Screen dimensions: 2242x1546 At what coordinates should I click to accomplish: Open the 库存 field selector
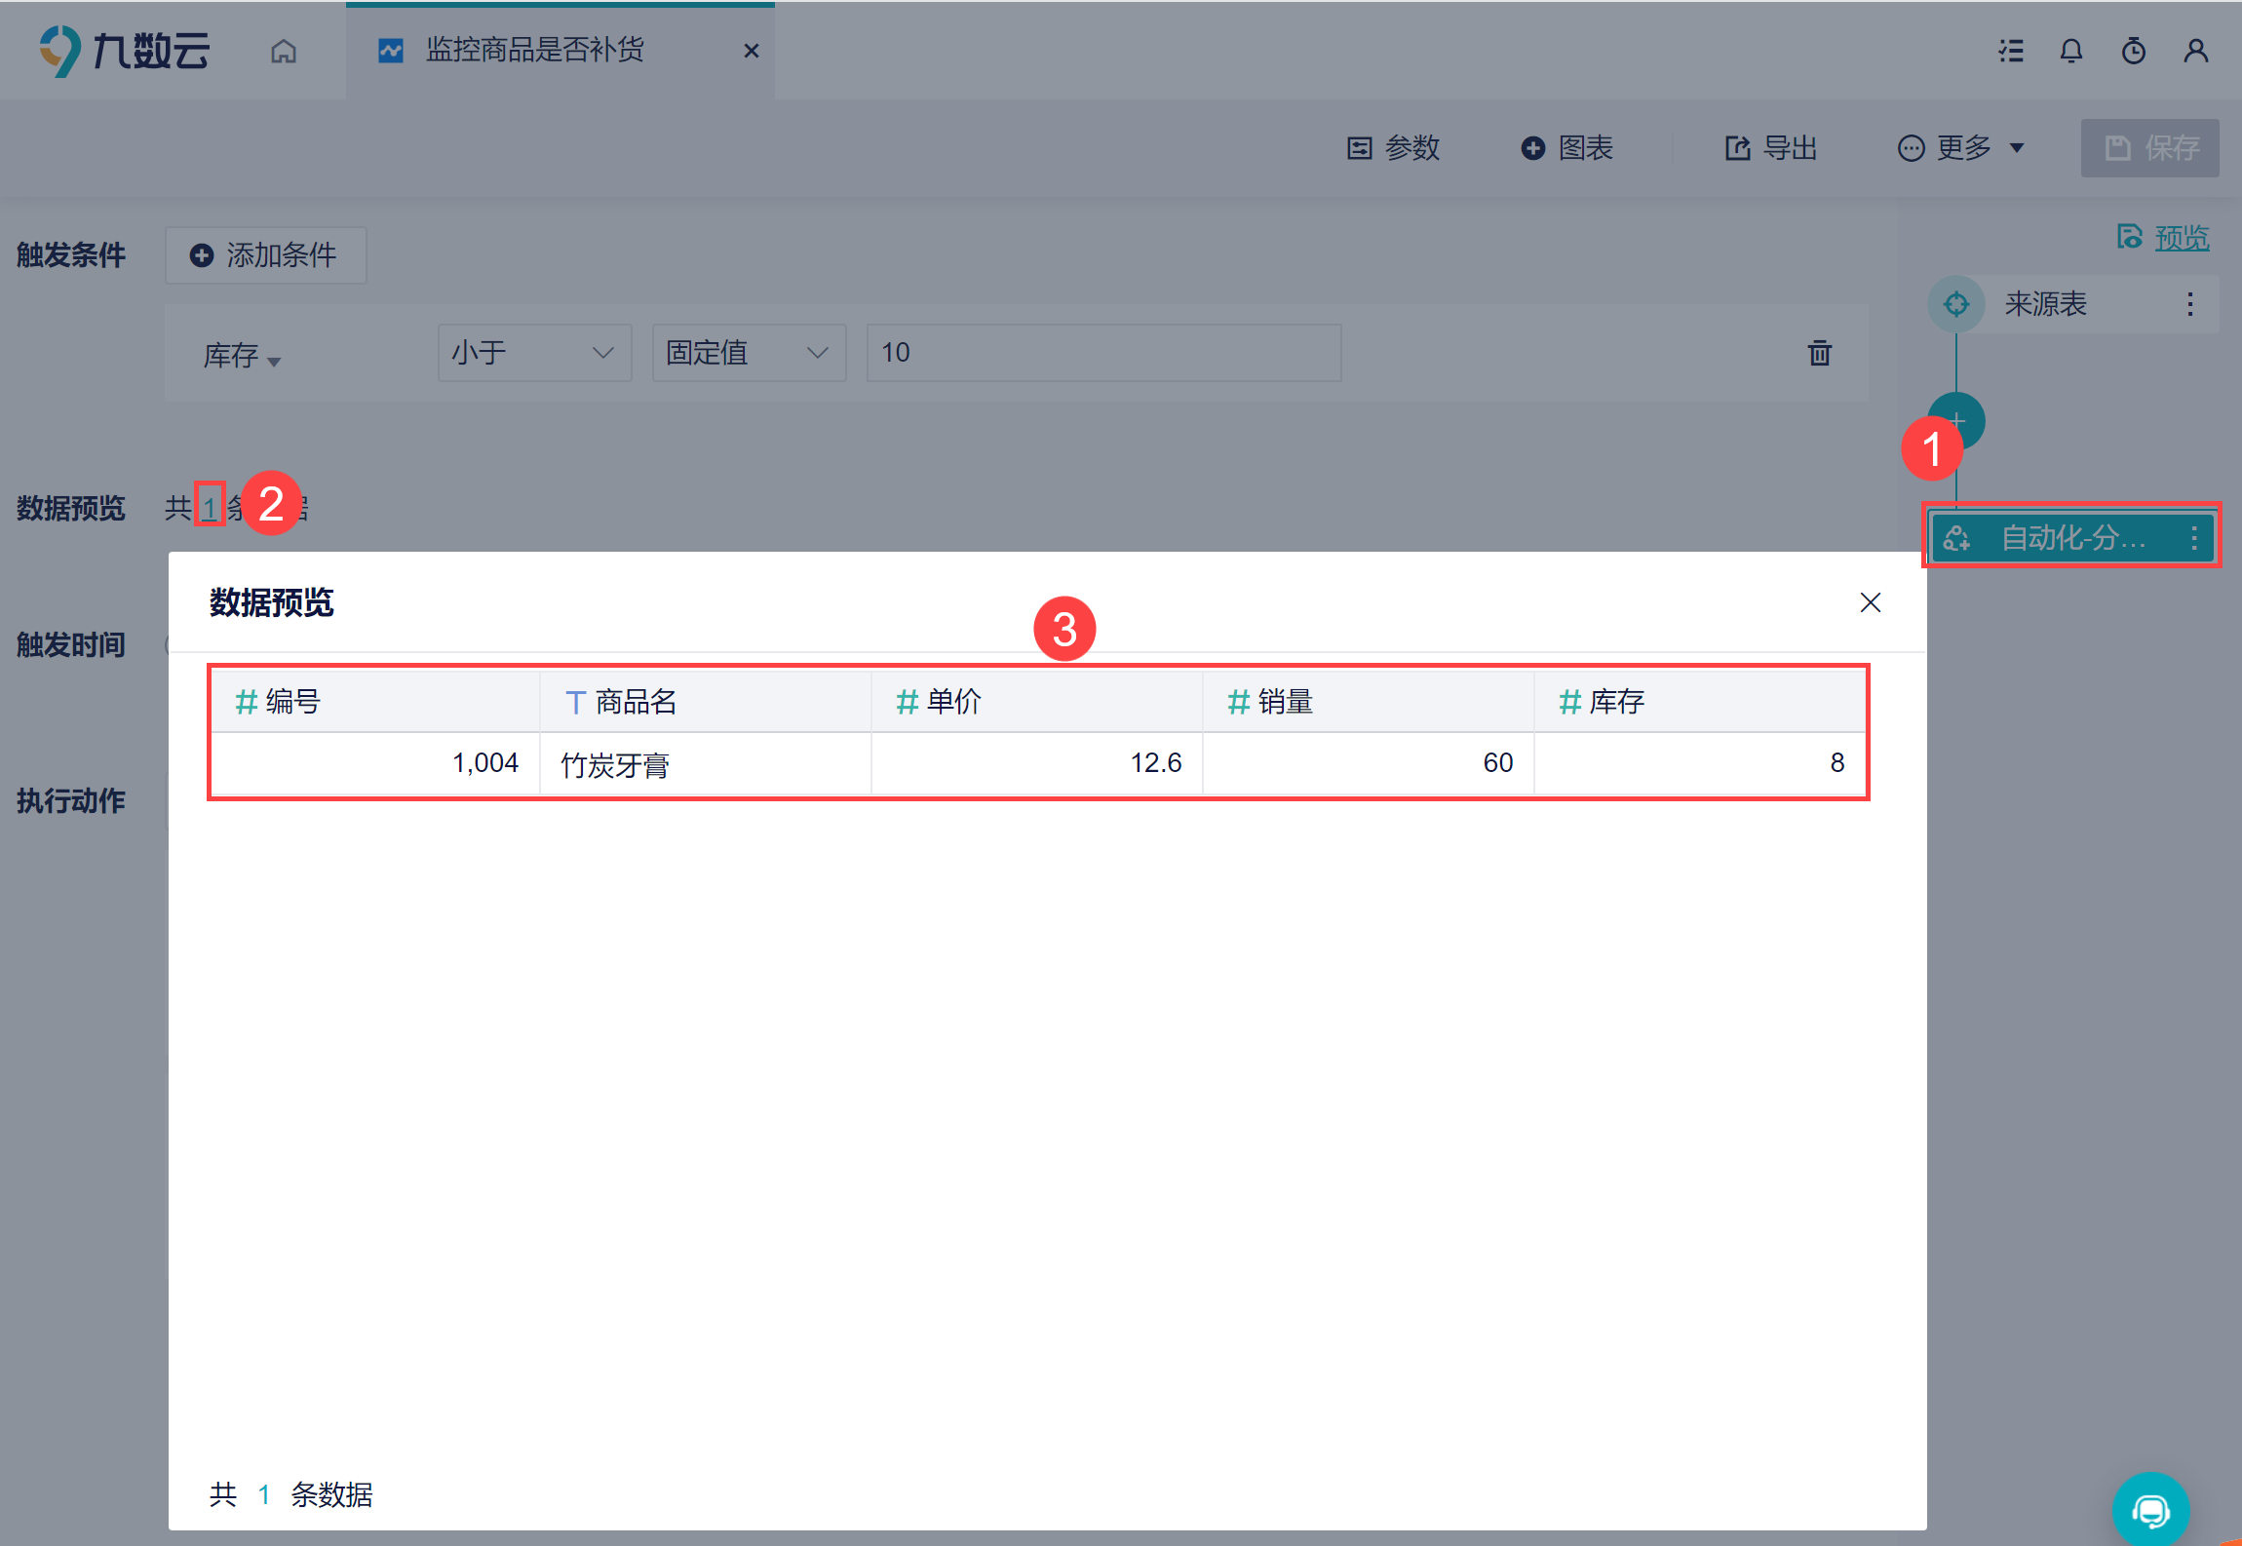click(242, 356)
